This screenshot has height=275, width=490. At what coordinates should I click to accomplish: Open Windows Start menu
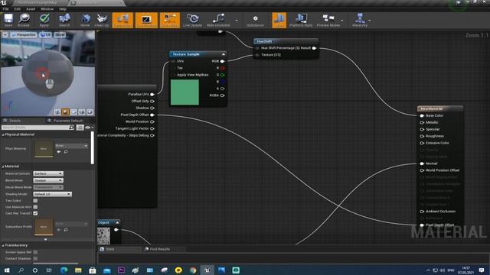7,270
